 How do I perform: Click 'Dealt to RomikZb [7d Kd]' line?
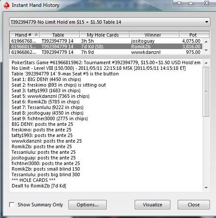(x=39, y=186)
